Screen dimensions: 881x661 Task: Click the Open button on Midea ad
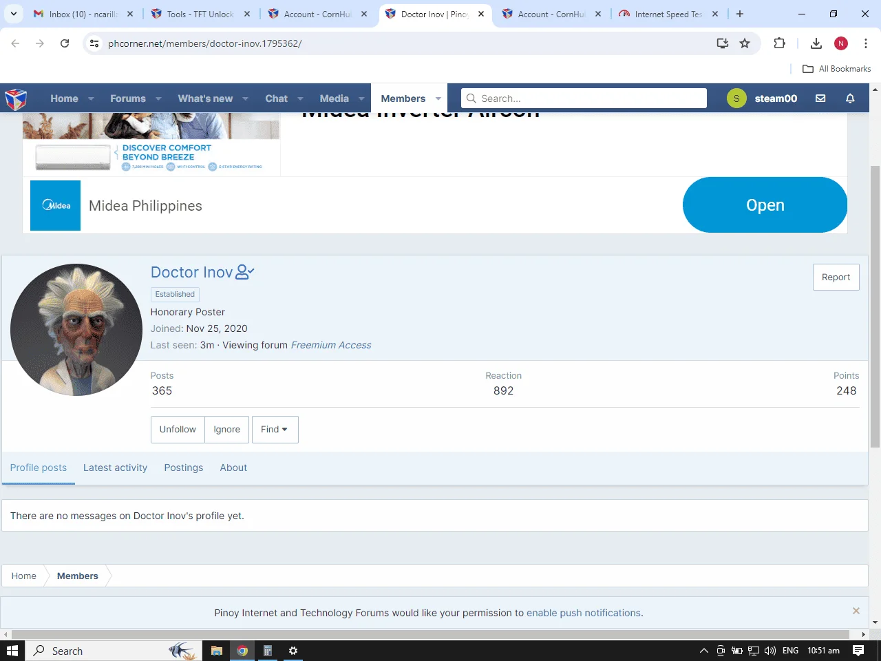click(x=765, y=205)
